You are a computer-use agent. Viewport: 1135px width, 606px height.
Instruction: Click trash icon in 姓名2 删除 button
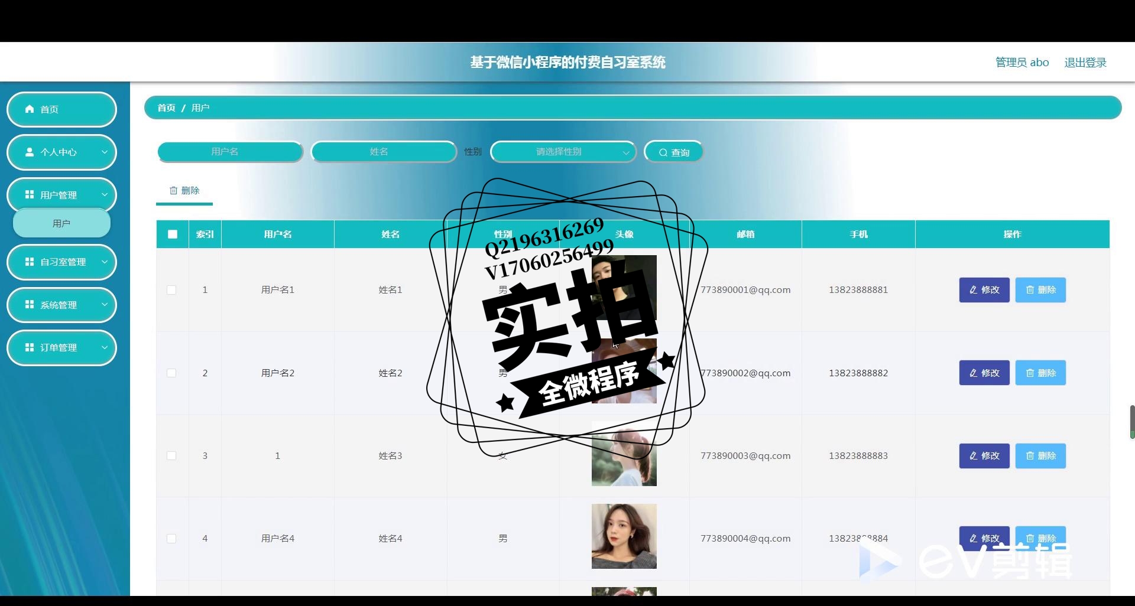tap(1030, 373)
